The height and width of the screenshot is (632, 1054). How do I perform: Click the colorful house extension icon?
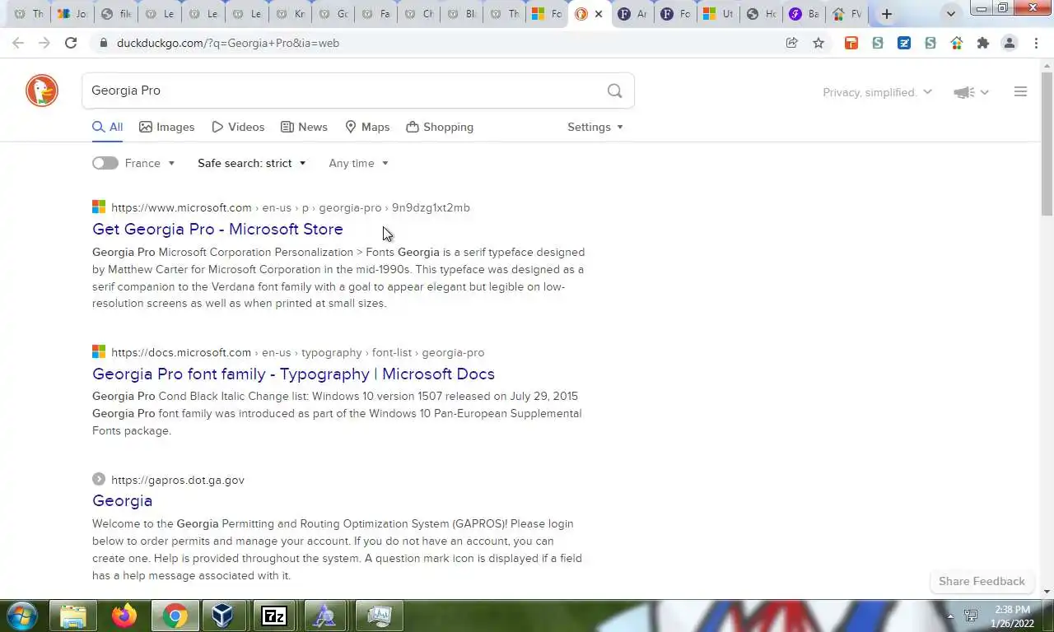pos(957,43)
